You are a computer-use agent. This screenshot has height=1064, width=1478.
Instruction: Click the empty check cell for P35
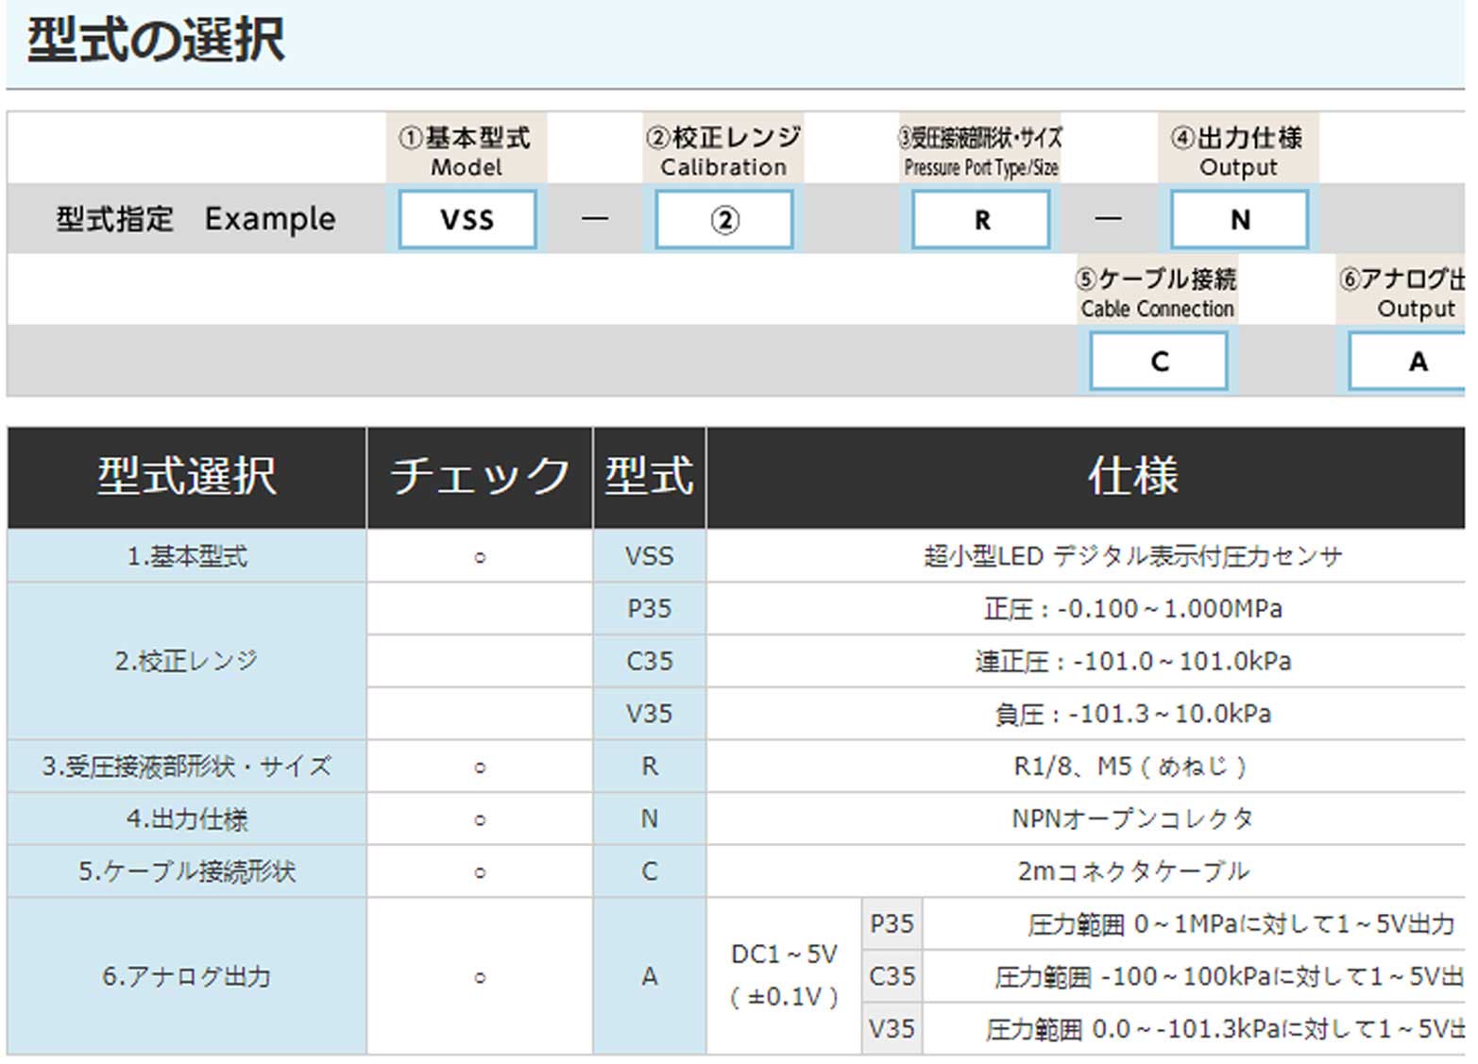(480, 609)
